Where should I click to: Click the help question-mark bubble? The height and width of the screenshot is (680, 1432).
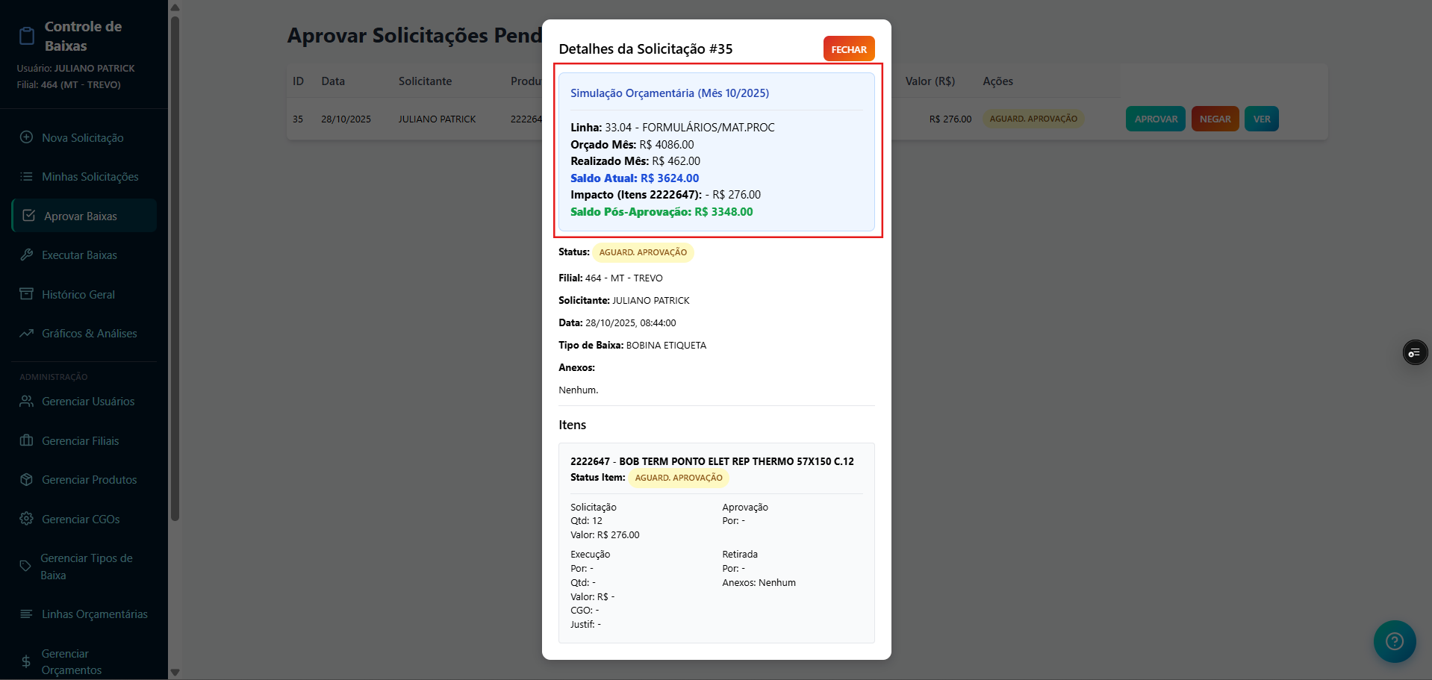click(1394, 641)
